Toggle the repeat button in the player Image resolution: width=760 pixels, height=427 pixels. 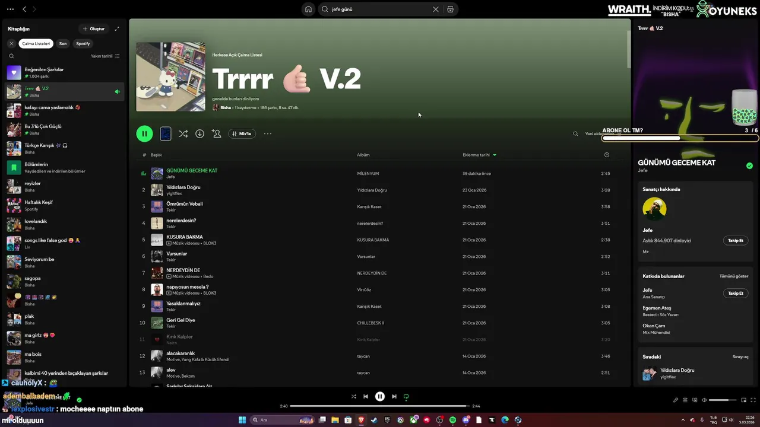coord(406,396)
